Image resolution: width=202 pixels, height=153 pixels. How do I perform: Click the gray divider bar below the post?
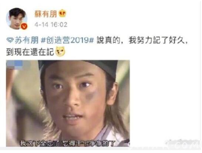(x=101, y=148)
